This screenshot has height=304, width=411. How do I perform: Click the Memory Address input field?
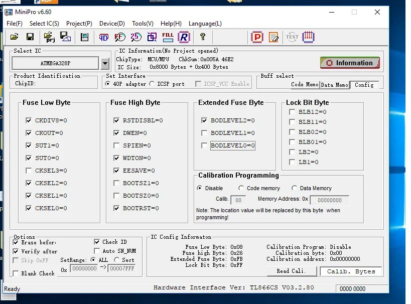330,200
